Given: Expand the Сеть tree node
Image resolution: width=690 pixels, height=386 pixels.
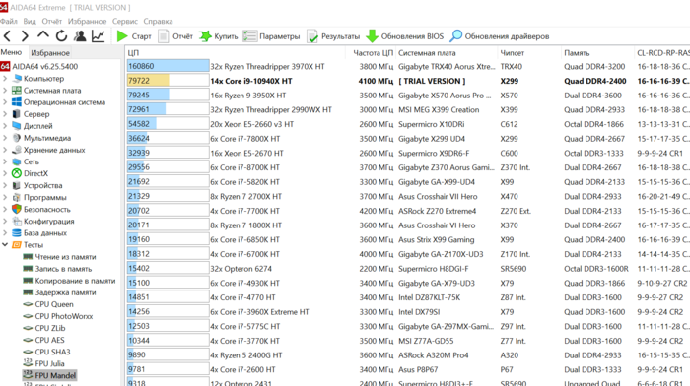Looking at the screenshot, I should pyautogui.click(x=5, y=161).
